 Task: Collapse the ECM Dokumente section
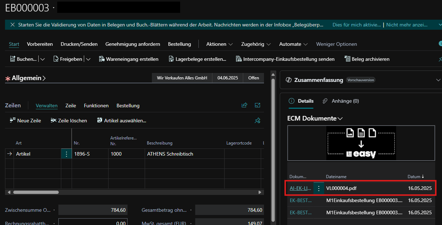[340, 118]
